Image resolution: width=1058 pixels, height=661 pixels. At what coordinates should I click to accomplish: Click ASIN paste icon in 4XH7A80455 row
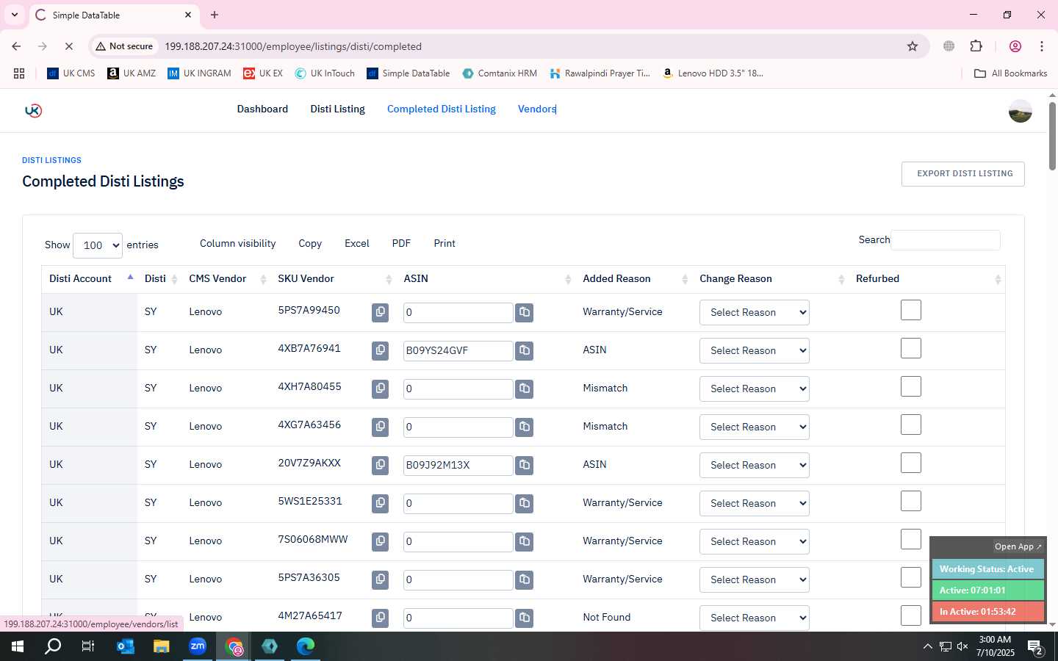524,389
